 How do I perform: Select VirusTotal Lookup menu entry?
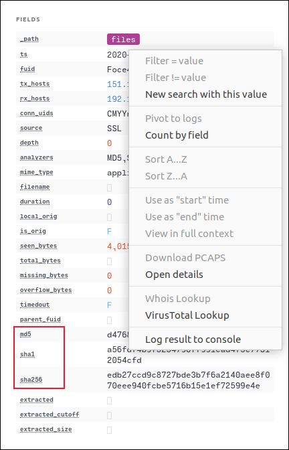[187, 315]
